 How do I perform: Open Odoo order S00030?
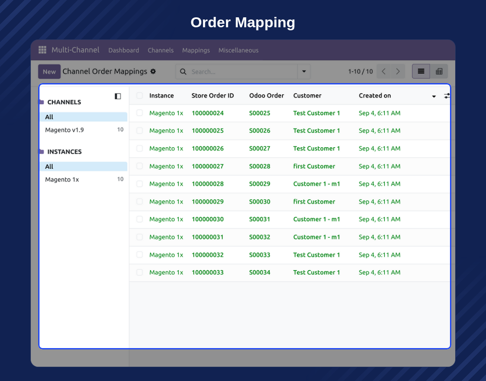pos(260,202)
